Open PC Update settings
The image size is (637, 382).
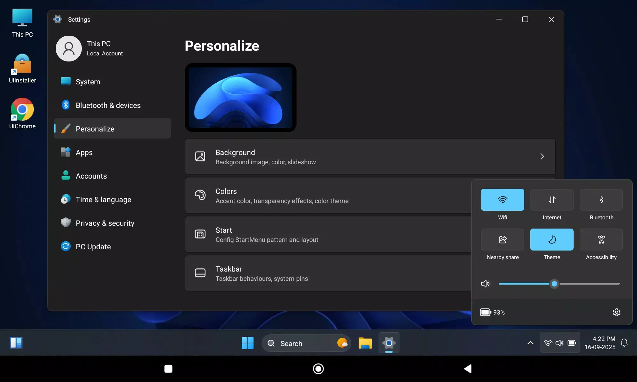(x=93, y=246)
